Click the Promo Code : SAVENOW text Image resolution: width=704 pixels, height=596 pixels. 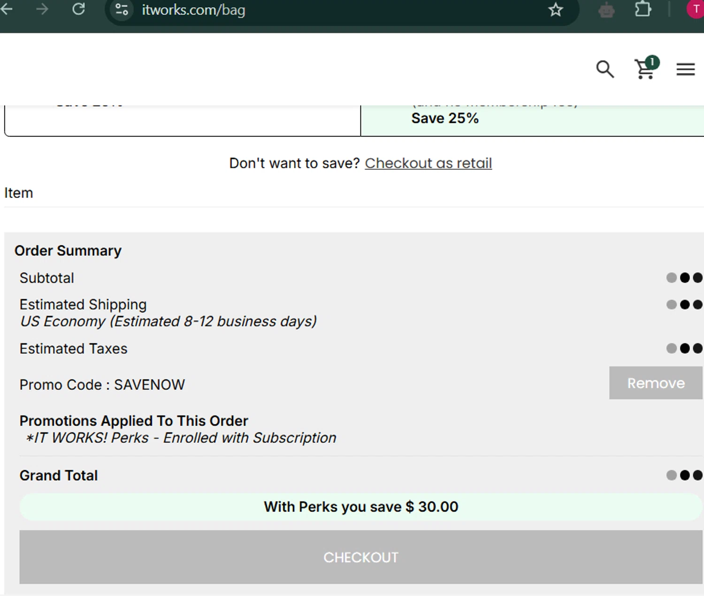(102, 385)
